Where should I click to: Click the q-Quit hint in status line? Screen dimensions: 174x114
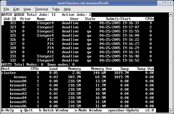[26, 110]
